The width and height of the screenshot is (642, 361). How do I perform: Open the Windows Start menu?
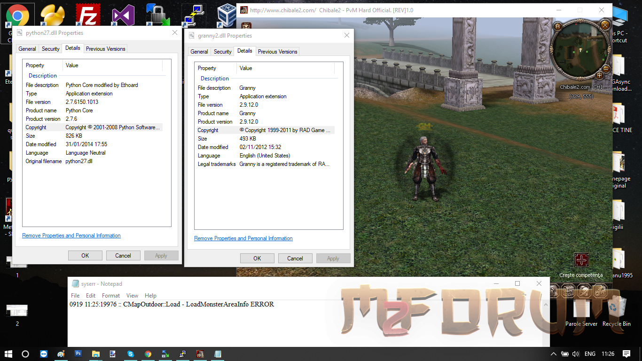click(8, 354)
